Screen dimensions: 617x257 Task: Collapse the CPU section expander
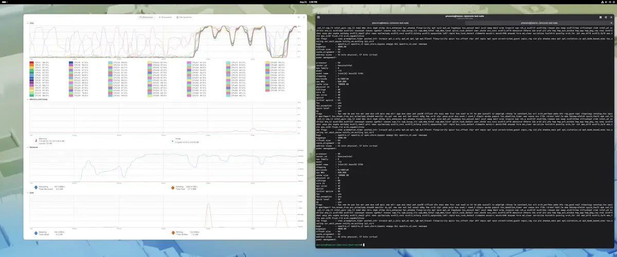click(28, 23)
